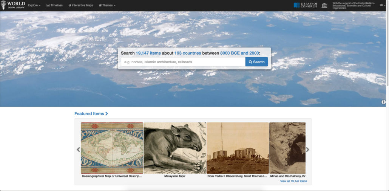Click the background image info icon
Viewport: 389px width, 191px height.
[x=384, y=102]
